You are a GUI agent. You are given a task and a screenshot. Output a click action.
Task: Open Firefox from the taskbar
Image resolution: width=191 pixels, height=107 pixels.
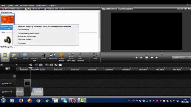pos(21,101)
